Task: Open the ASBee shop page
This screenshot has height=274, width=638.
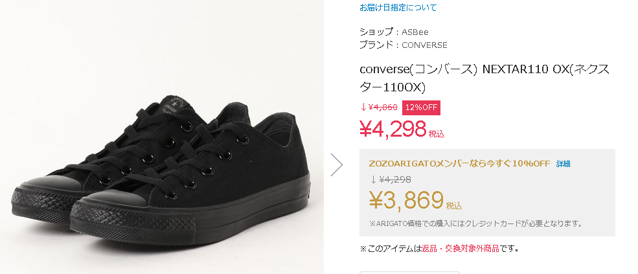Action: point(415,32)
